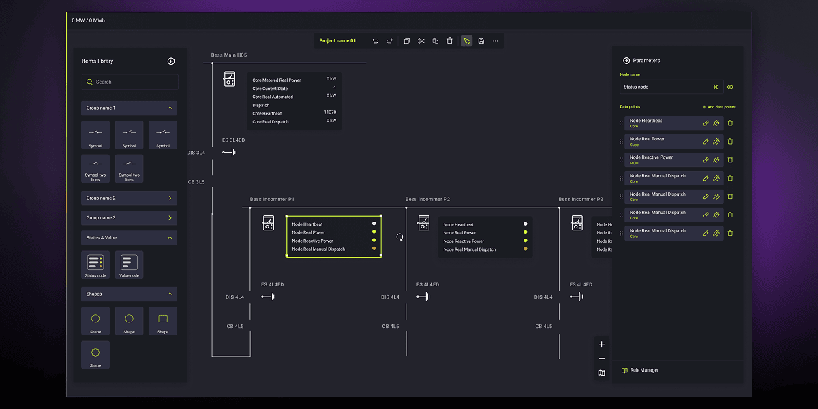This screenshot has height=409, width=818.
Task: Save the project with the save icon
Action: (481, 41)
